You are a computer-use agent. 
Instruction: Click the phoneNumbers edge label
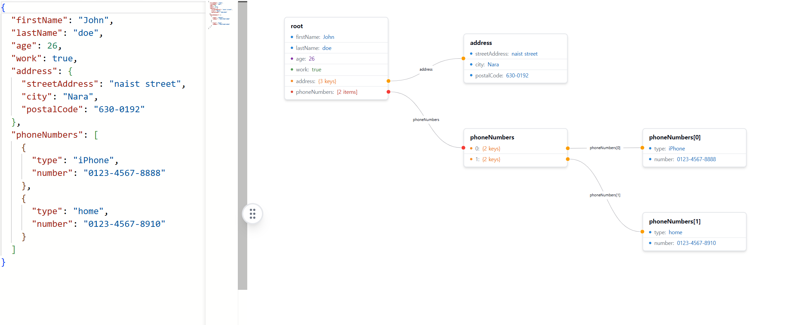[426, 120]
